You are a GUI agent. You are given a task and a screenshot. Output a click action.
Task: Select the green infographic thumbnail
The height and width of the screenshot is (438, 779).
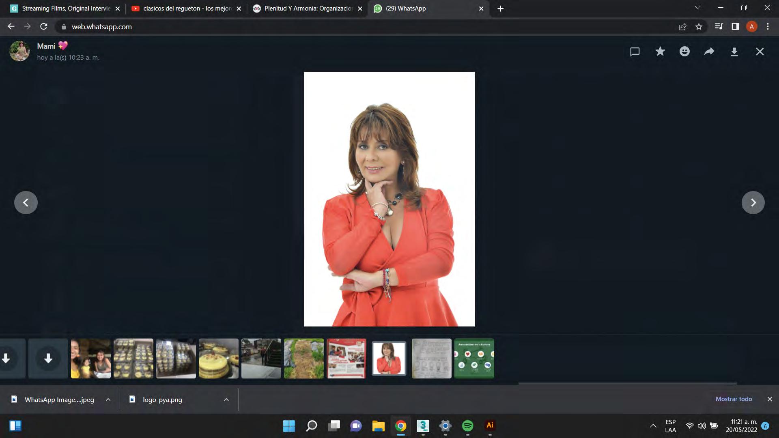click(x=474, y=359)
